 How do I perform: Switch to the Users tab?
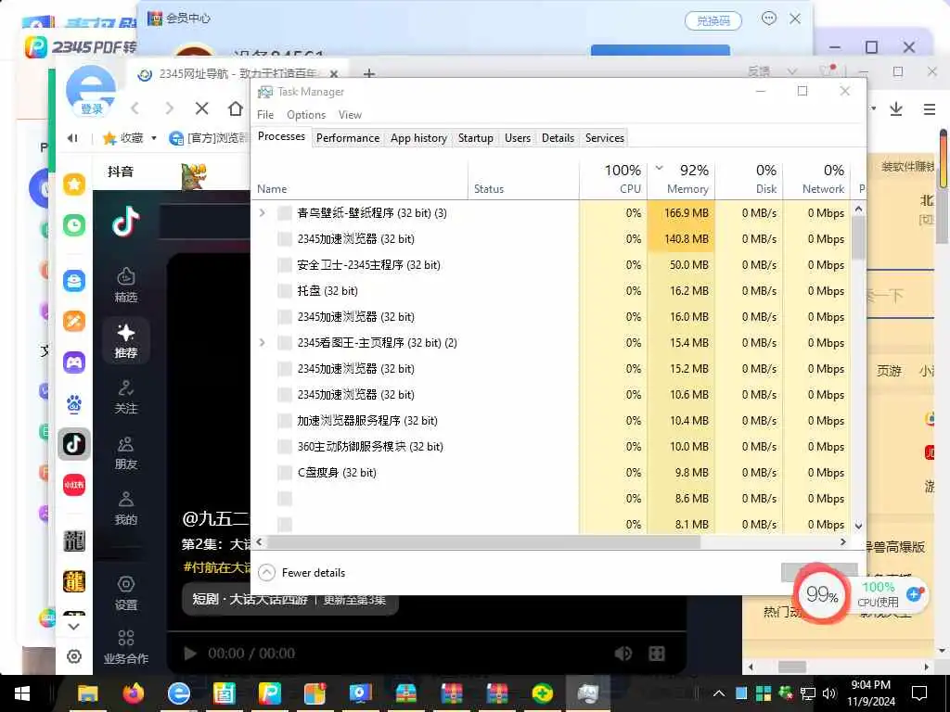tap(518, 138)
